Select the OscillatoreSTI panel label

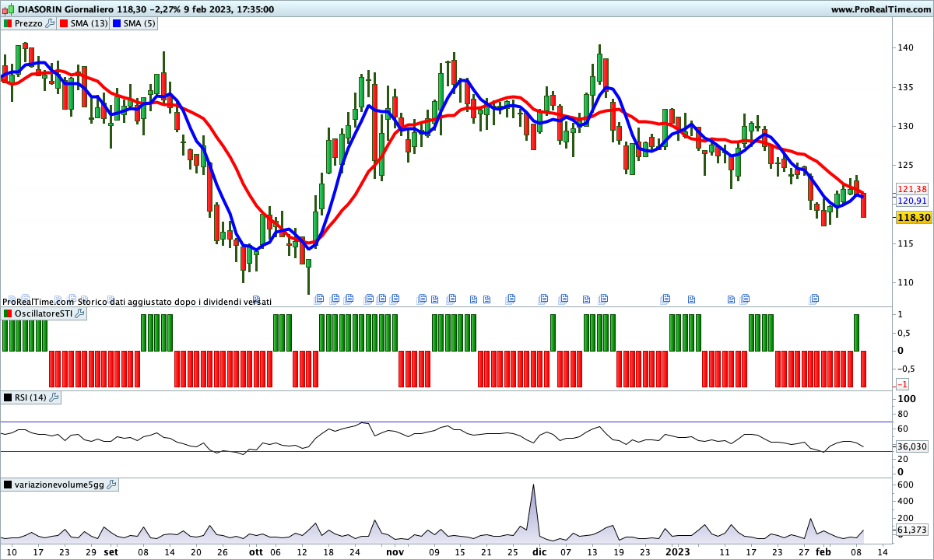[44, 313]
